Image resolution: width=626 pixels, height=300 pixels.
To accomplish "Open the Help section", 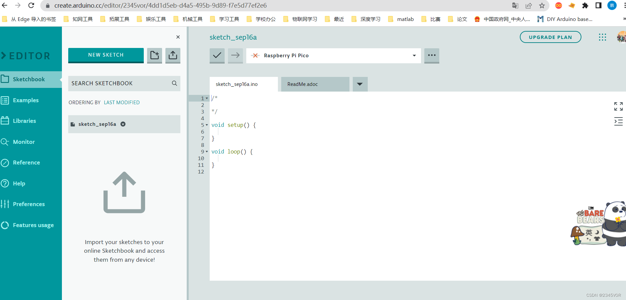I will (x=19, y=183).
